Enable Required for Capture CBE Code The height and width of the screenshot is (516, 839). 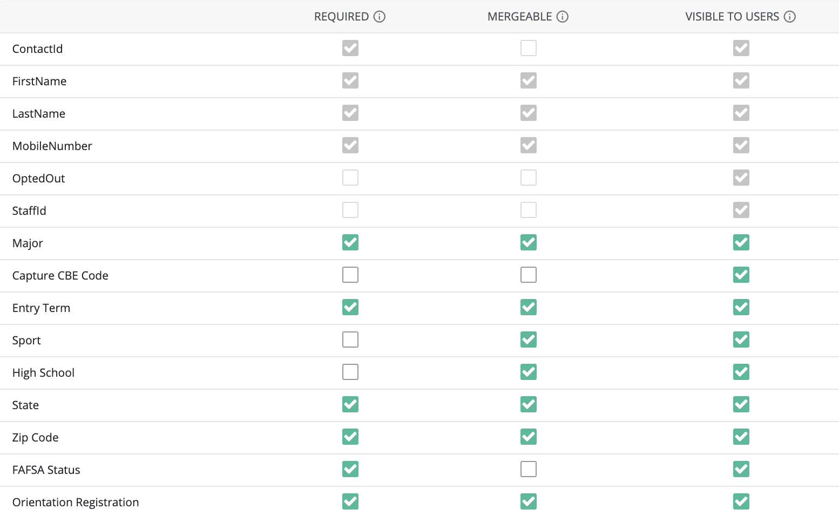pyautogui.click(x=350, y=275)
